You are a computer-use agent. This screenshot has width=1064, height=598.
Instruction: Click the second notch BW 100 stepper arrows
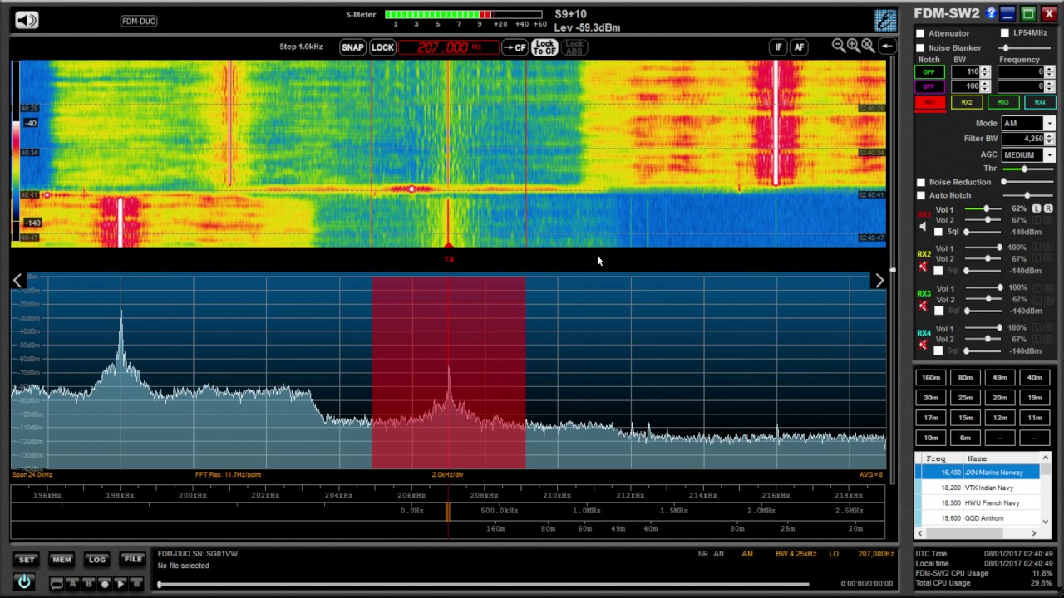(x=985, y=86)
